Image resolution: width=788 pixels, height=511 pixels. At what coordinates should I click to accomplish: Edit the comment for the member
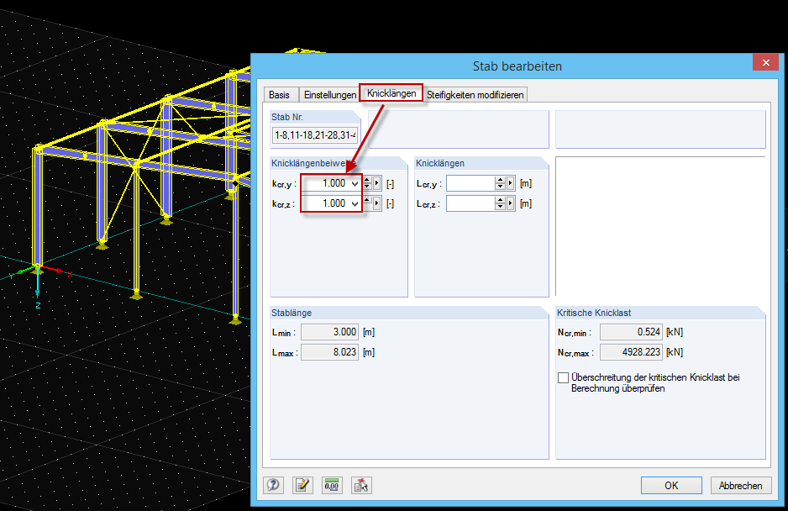(302, 485)
